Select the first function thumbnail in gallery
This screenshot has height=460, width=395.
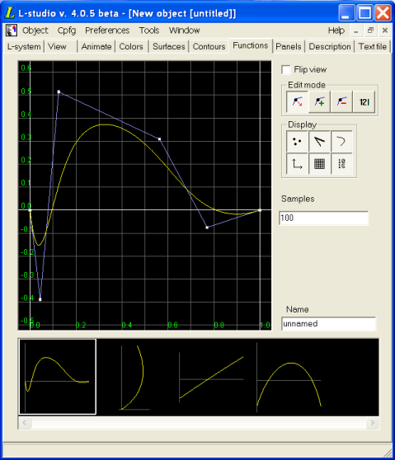tap(58, 377)
